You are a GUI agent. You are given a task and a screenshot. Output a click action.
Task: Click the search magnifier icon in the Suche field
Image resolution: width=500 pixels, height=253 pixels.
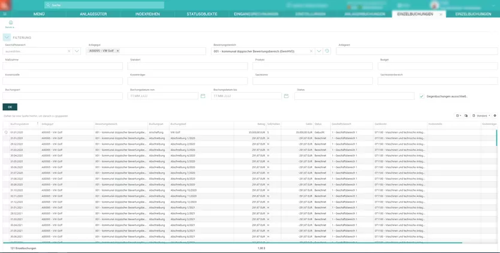pyautogui.click(x=48, y=5)
